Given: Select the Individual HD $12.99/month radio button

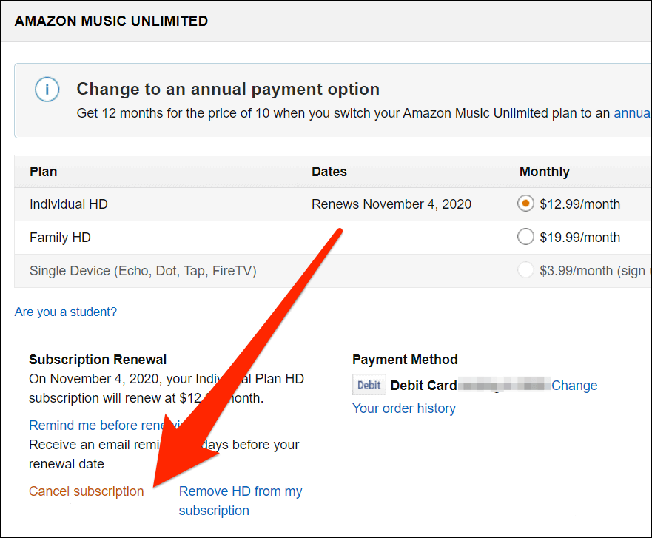Looking at the screenshot, I should pos(525,204).
